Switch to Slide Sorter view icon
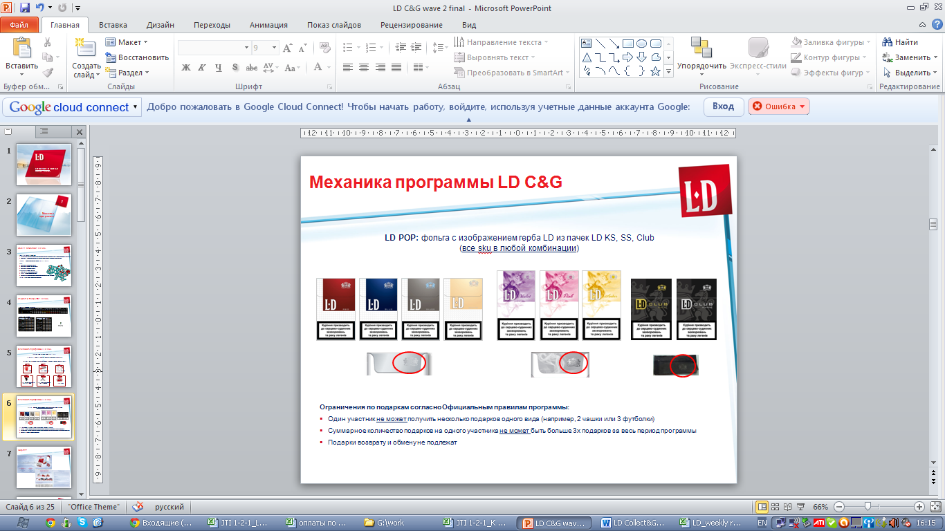The width and height of the screenshot is (945, 531). pyautogui.click(x=776, y=507)
